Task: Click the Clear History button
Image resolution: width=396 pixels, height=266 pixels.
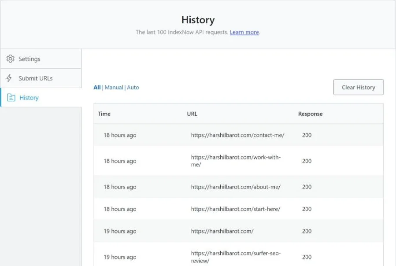Action: 359,87
